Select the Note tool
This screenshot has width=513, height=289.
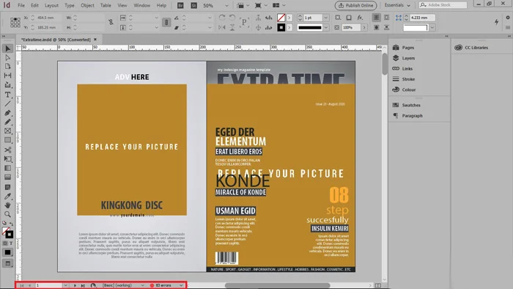7,187
